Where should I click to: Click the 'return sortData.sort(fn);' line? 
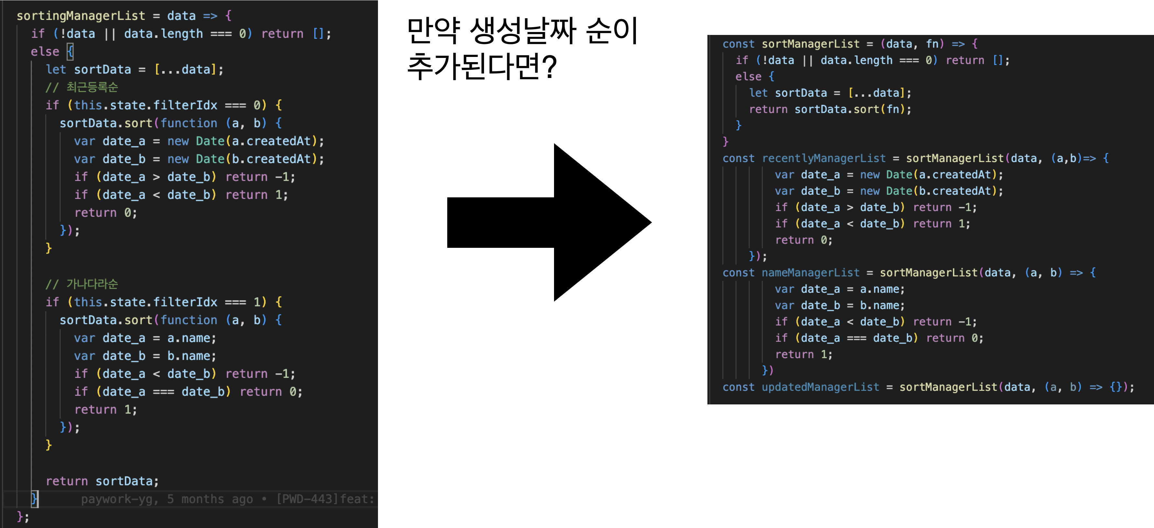click(x=830, y=109)
